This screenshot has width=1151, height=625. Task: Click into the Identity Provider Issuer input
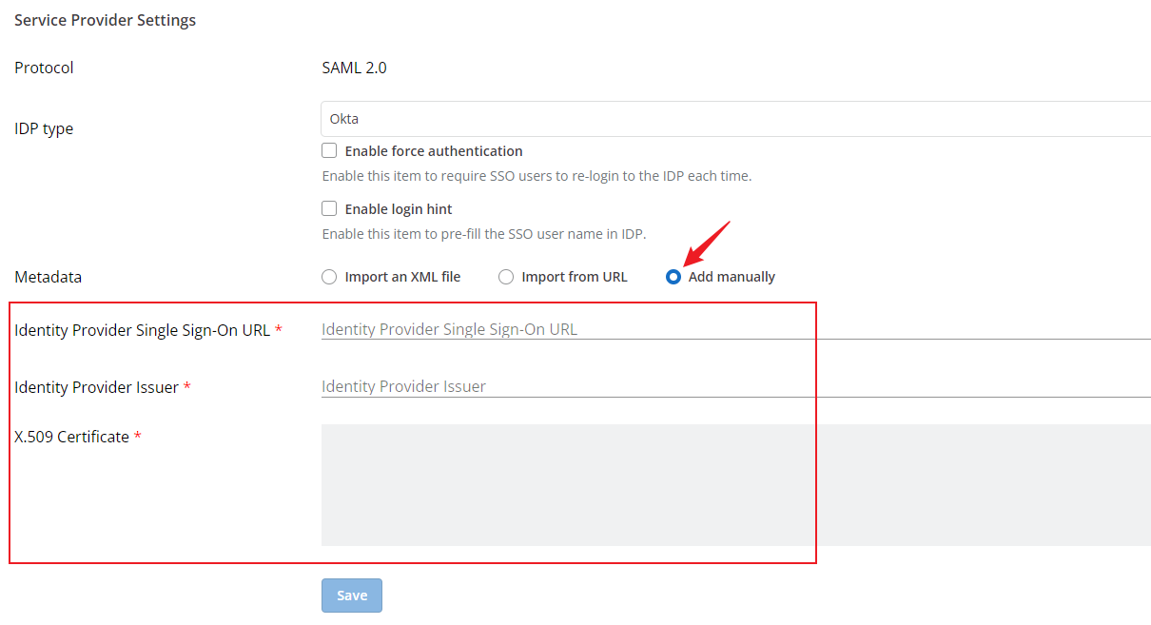tap(736, 386)
